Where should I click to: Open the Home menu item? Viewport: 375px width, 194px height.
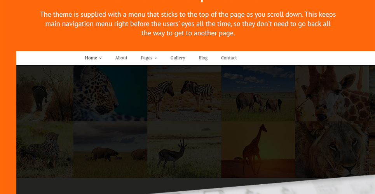point(91,58)
